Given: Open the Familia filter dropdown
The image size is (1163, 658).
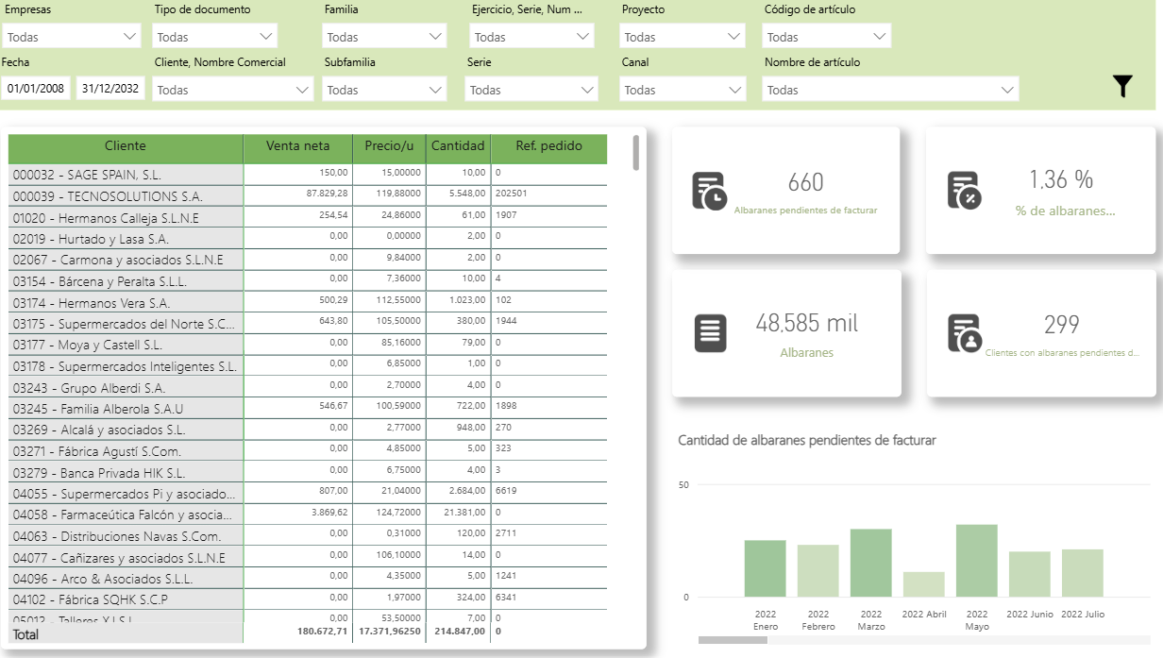Looking at the screenshot, I should tap(383, 37).
